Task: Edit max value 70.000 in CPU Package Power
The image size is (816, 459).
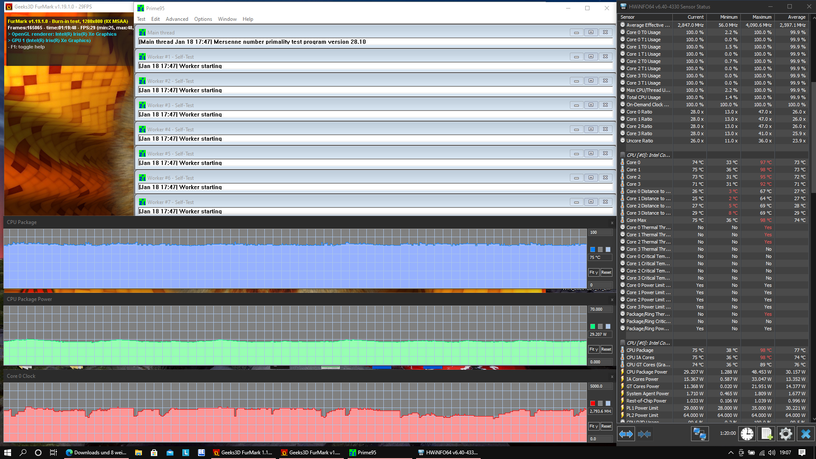Action: pyautogui.click(x=600, y=309)
